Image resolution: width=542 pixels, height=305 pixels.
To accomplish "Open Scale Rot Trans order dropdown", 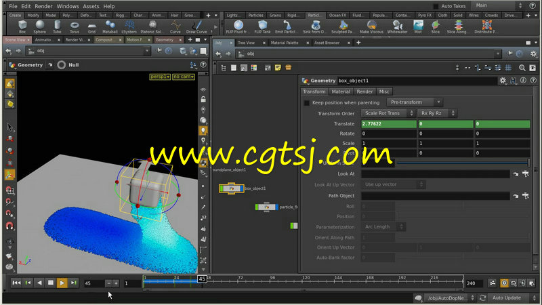I will [388, 113].
